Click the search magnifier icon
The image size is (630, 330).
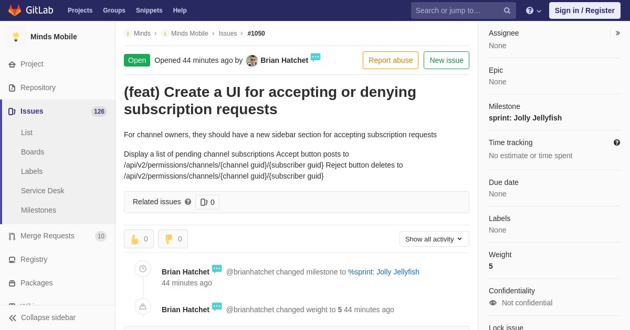click(x=507, y=10)
